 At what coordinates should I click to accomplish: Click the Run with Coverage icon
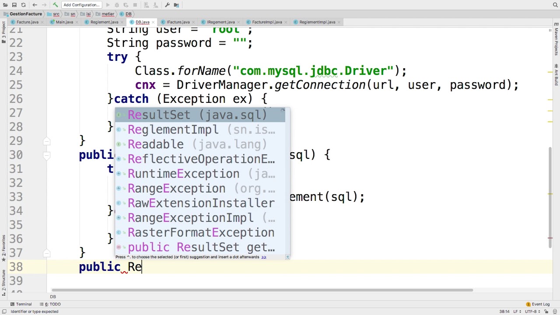tap(126, 5)
